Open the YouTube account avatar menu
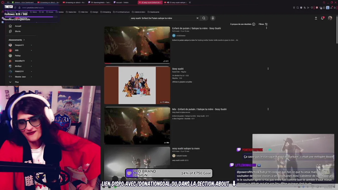The width and height of the screenshot is (338, 190). coord(330,18)
